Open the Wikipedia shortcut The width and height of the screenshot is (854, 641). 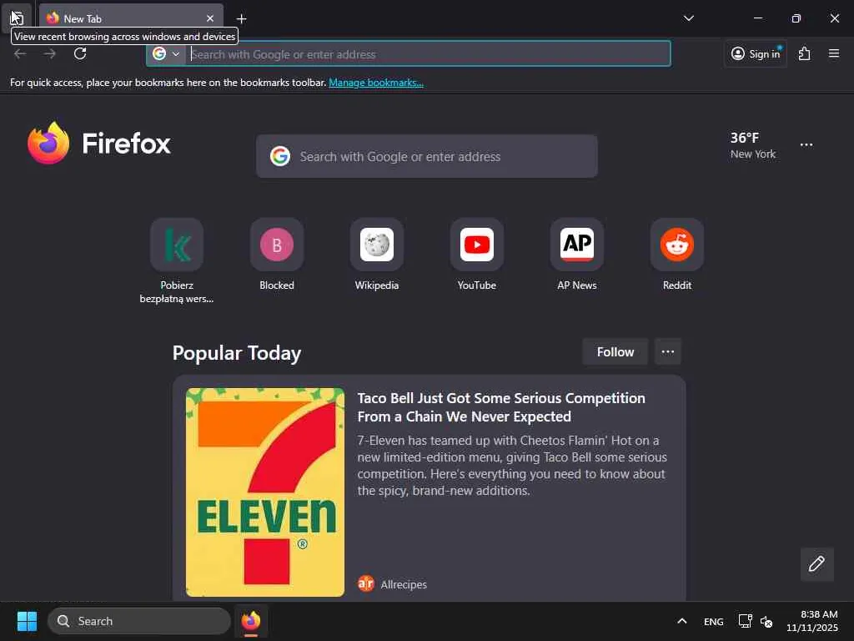pyautogui.click(x=377, y=254)
